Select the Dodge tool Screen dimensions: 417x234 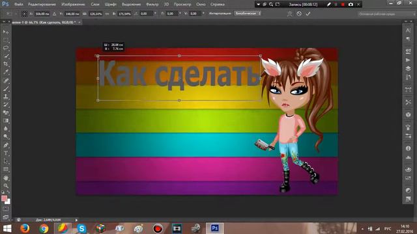click(6, 137)
